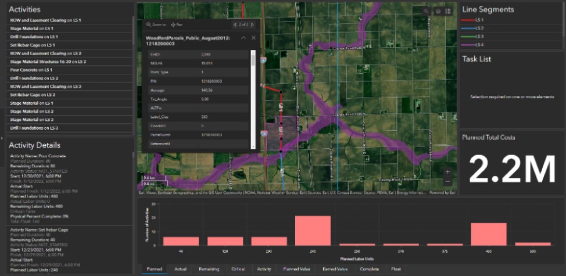Go to next popup feature
The width and height of the screenshot is (566, 276).
252,24
